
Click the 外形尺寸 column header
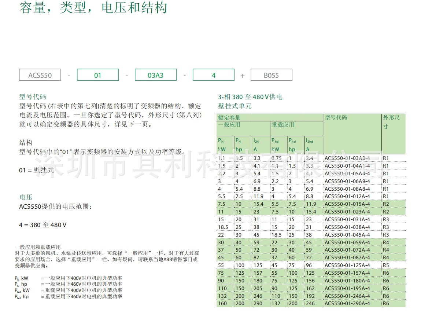pos(391,122)
